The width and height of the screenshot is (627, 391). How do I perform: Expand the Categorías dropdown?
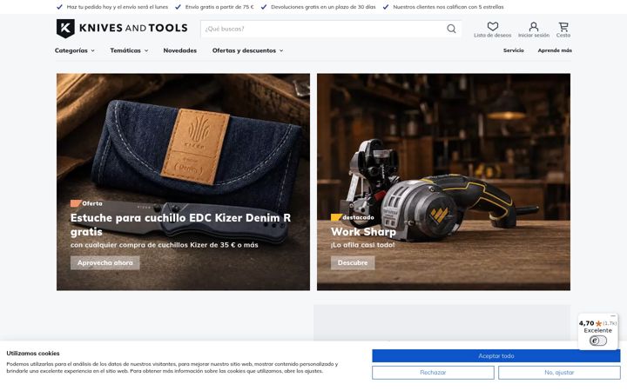coord(74,50)
